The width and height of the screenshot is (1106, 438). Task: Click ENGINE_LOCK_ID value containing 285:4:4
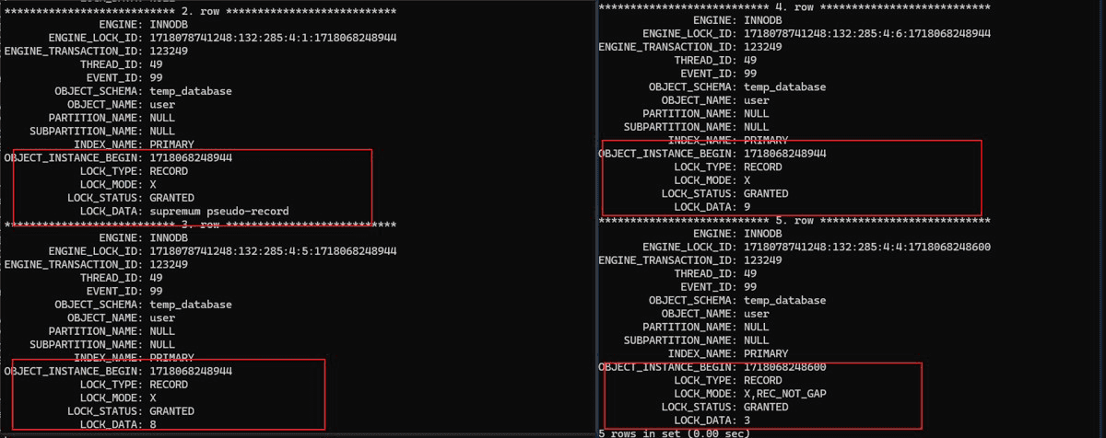[x=866, y=248]
